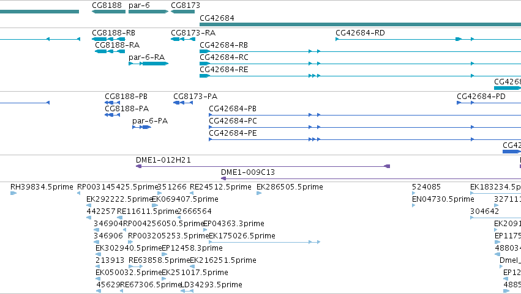Select the CG8188 gene bar
Image resolution: width=521 pixels, height=294 pixels.
click(x=108, y=12)
